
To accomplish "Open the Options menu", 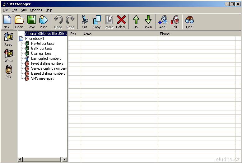I will (x=36, y=10).
